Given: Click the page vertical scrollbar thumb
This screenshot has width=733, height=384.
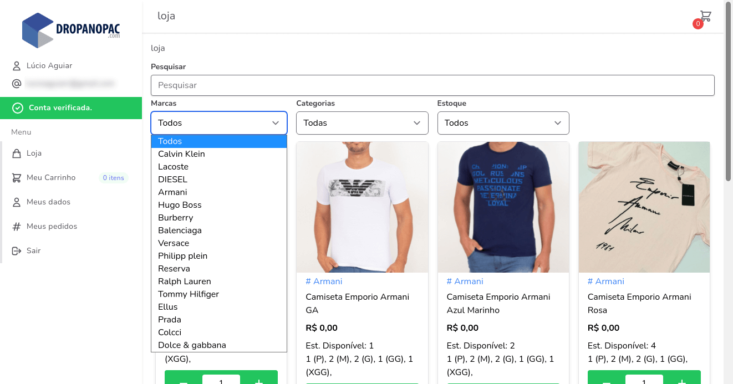Looking at the screenshot, I should tap(728, 91).
